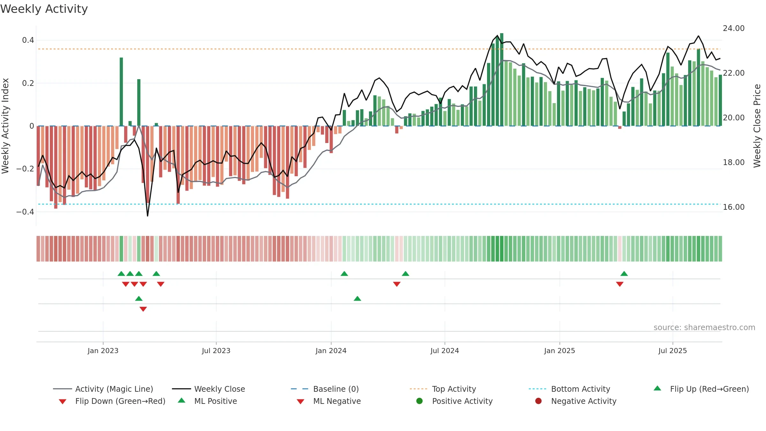The image size is (766, 431).
Task: Click the red Flip Down triangle in legend
Action: [x=63, y=402]
